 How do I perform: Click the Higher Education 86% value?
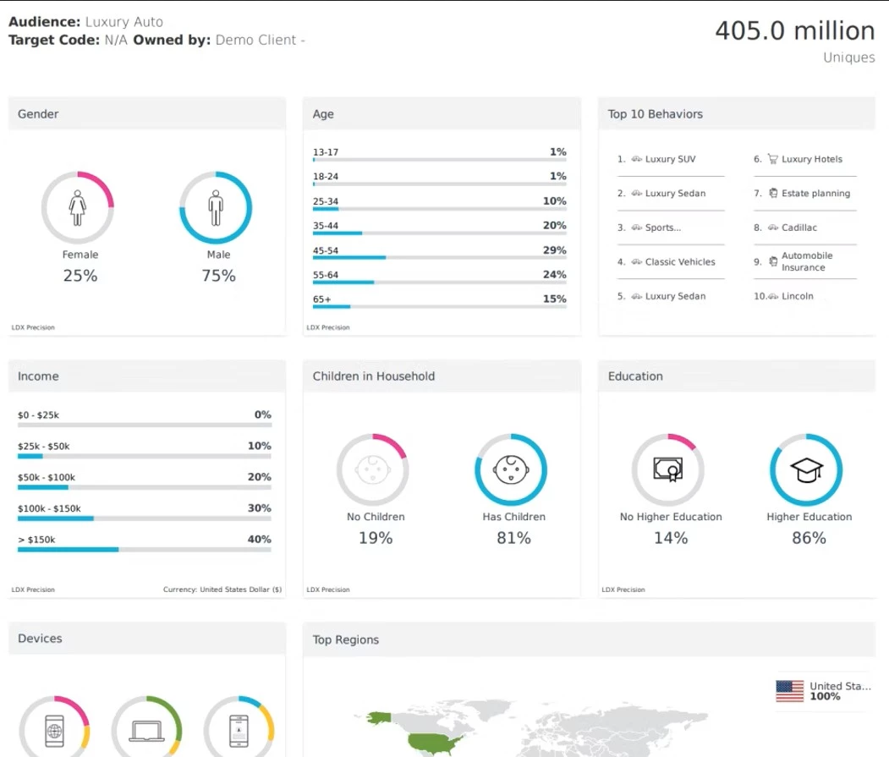click(809, 538)
